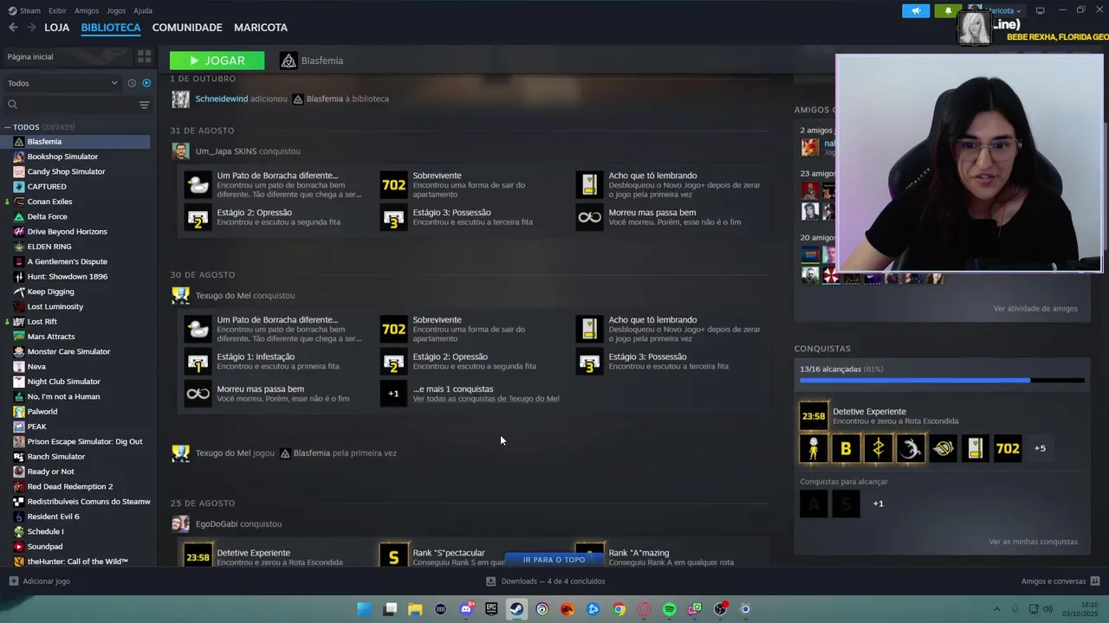Click the Blasfemia header game icon

[x=289, y=61]
